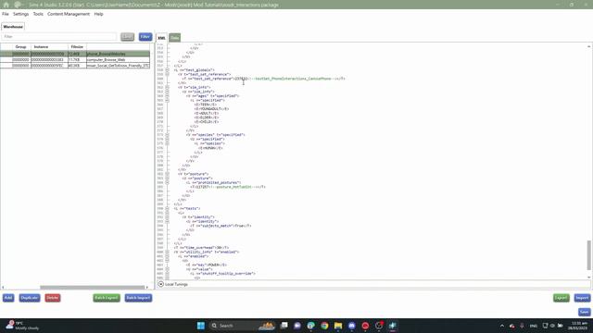Click the Duplicate button
The image size is (593, 333).
click(x=30, y=298)
